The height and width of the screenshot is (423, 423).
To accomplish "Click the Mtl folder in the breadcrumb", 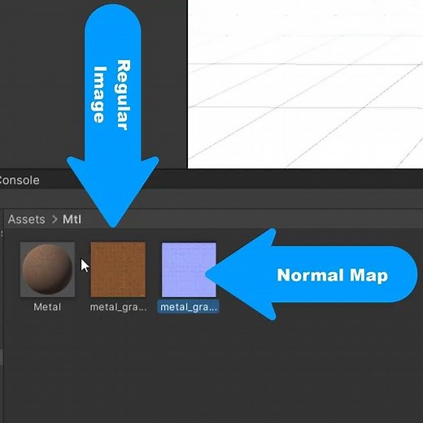I will (x=72, y=219).
